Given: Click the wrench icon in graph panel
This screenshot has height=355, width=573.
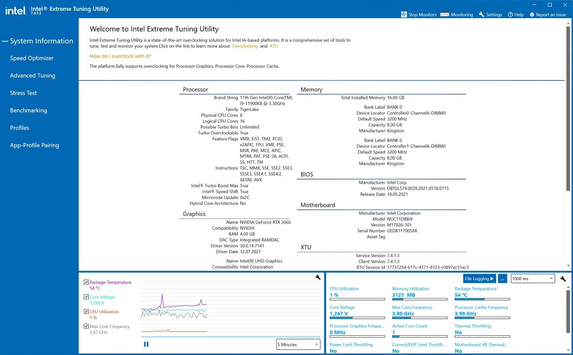Looking at the screenshot, I should coord(318,277).
